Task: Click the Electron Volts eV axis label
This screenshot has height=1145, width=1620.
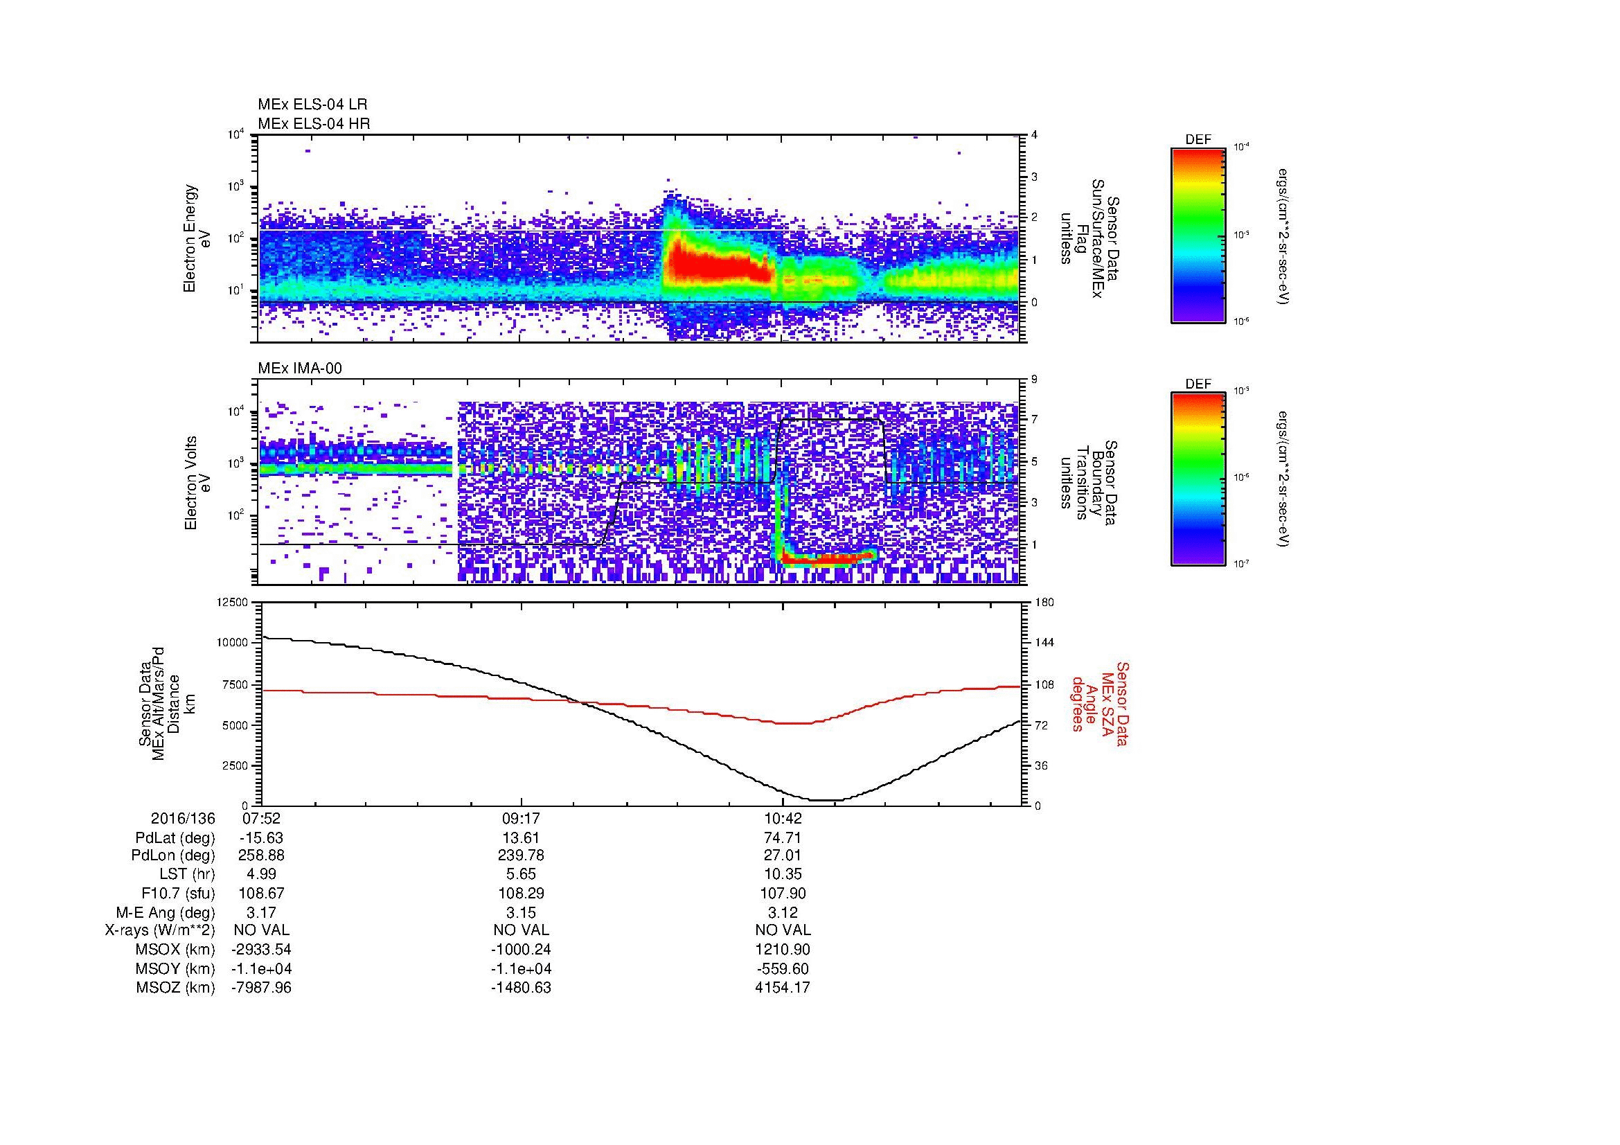Action: 197,483
